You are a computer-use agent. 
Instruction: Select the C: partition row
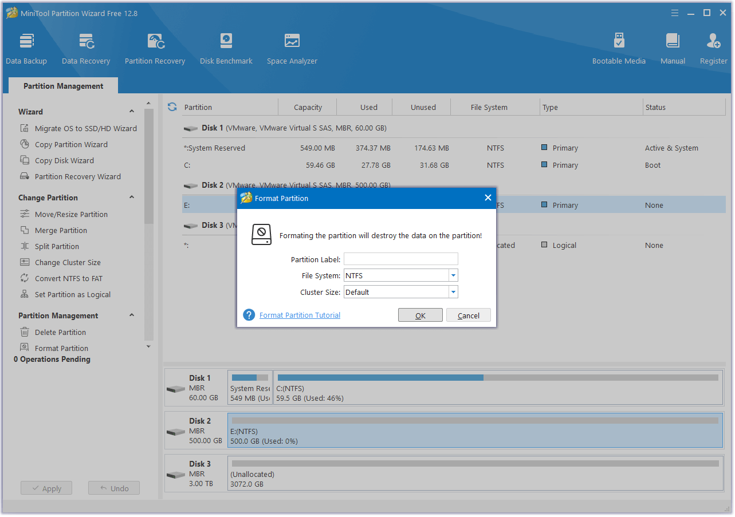(454, 165)
